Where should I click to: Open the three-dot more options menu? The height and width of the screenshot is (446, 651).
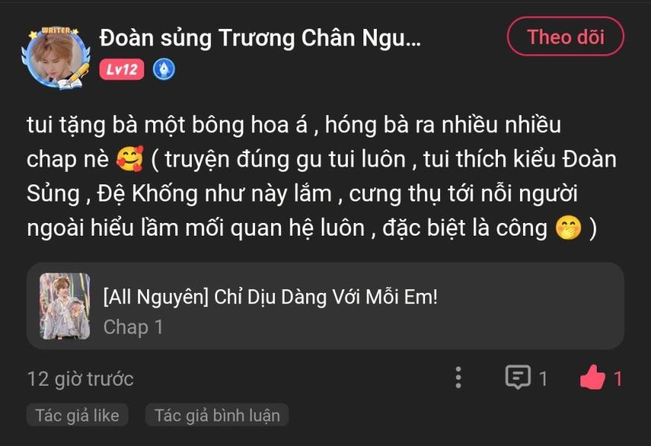pyautogui.click(x=459, y=378)
